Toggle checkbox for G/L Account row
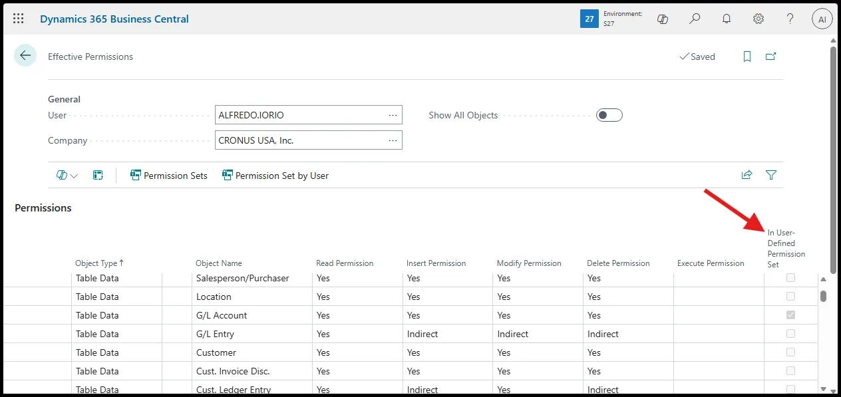 tap(790, 315)
